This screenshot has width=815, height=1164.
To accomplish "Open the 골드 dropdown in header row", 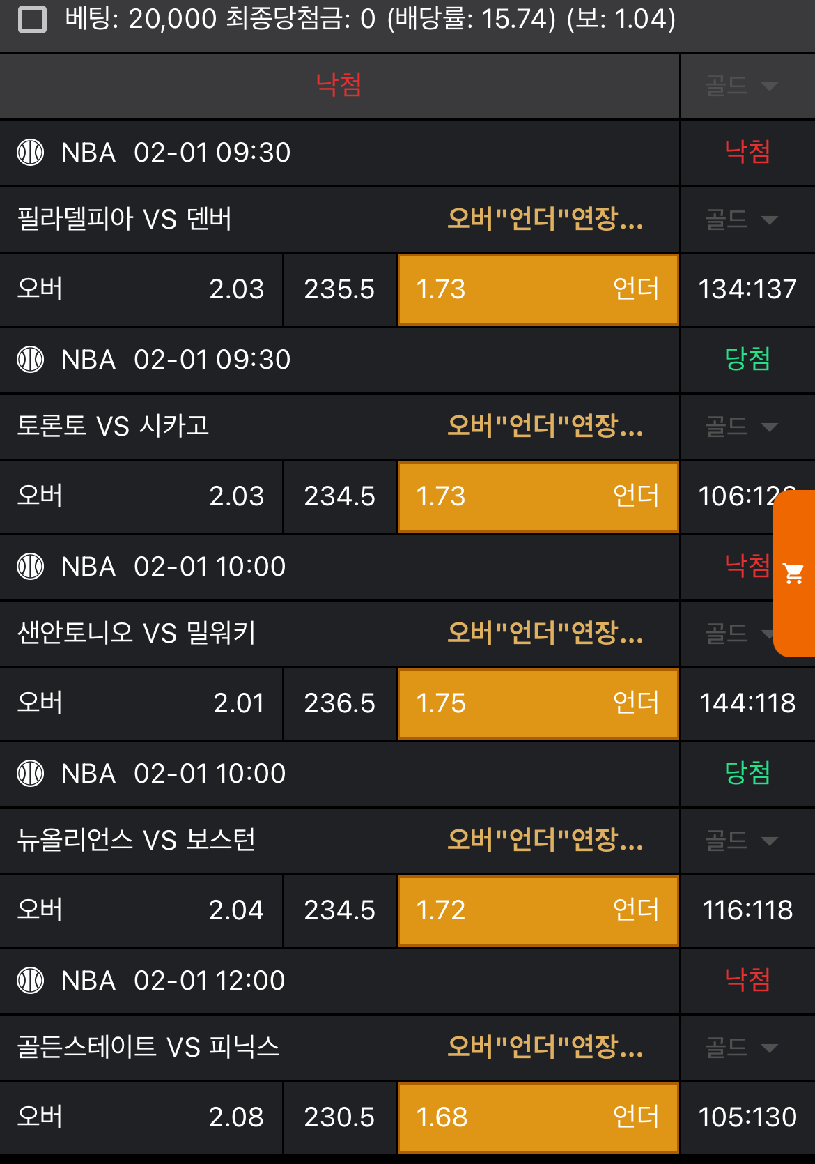I will [x=741, y=86].
